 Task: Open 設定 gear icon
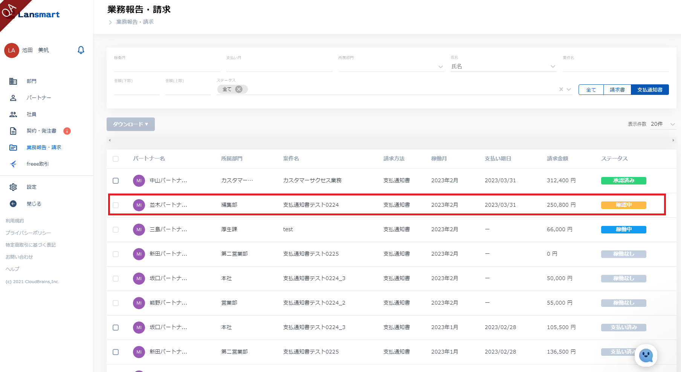click(13, 187)
